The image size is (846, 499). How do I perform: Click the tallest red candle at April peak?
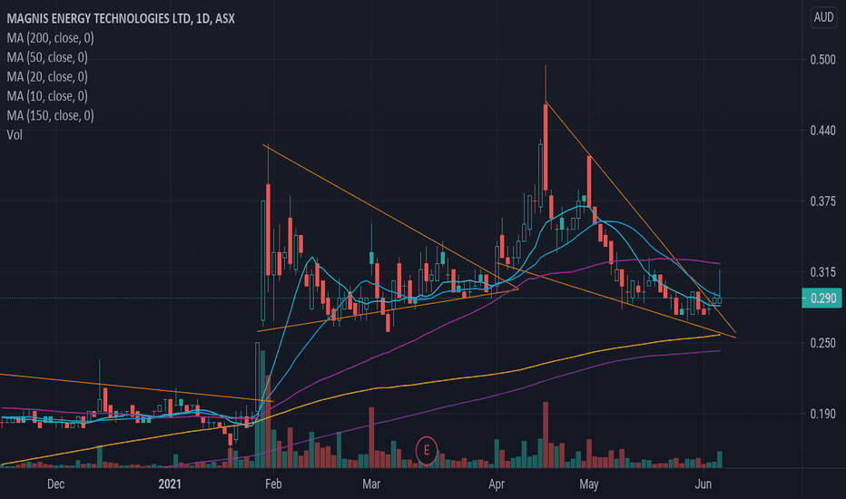pyautogui.click(x=546, y=147)
